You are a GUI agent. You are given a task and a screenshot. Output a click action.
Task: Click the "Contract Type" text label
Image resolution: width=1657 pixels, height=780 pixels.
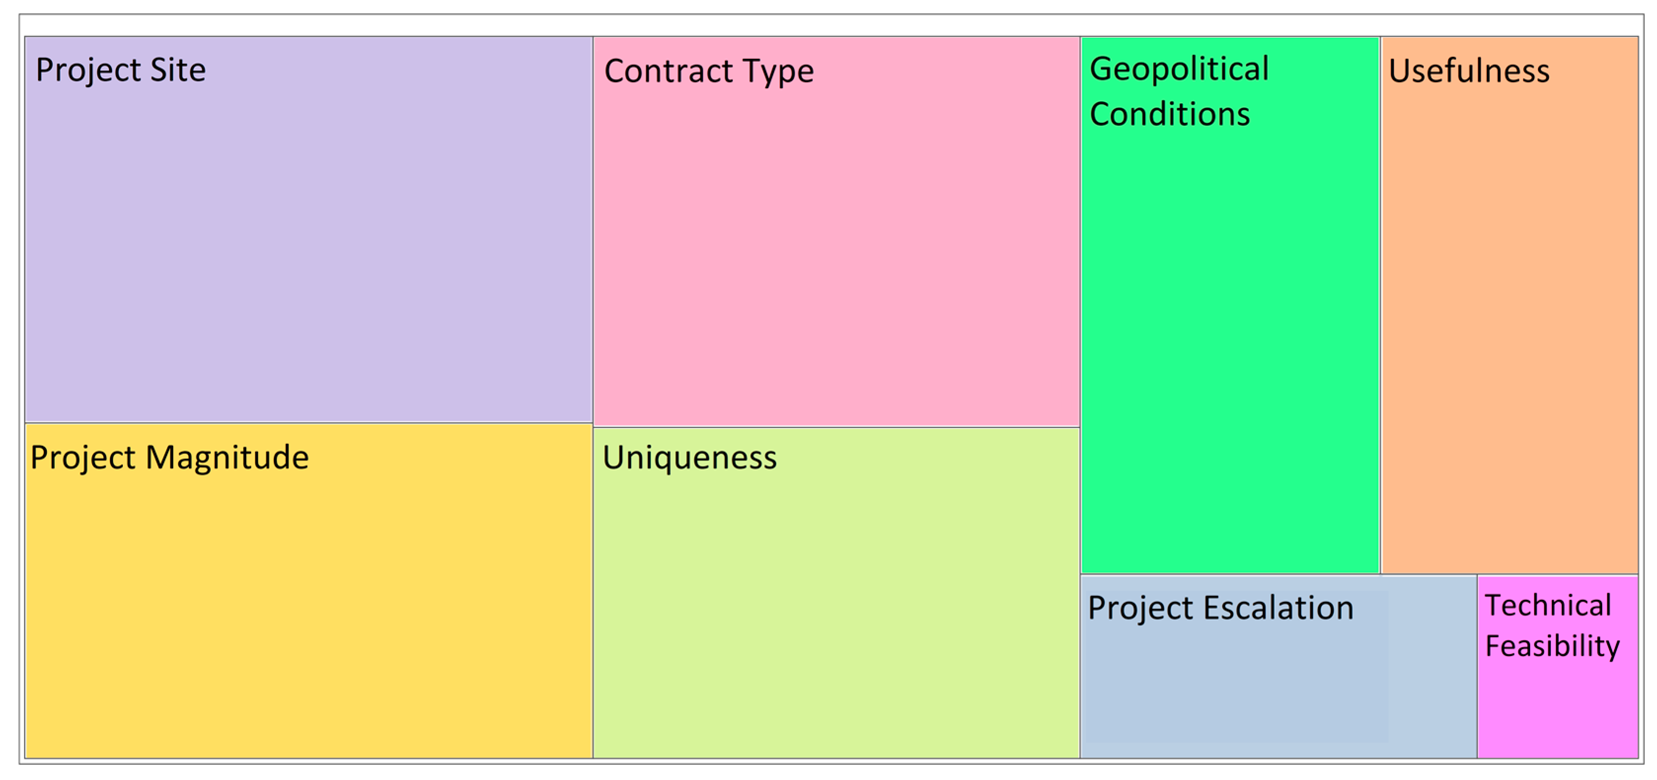coord(709,71)
